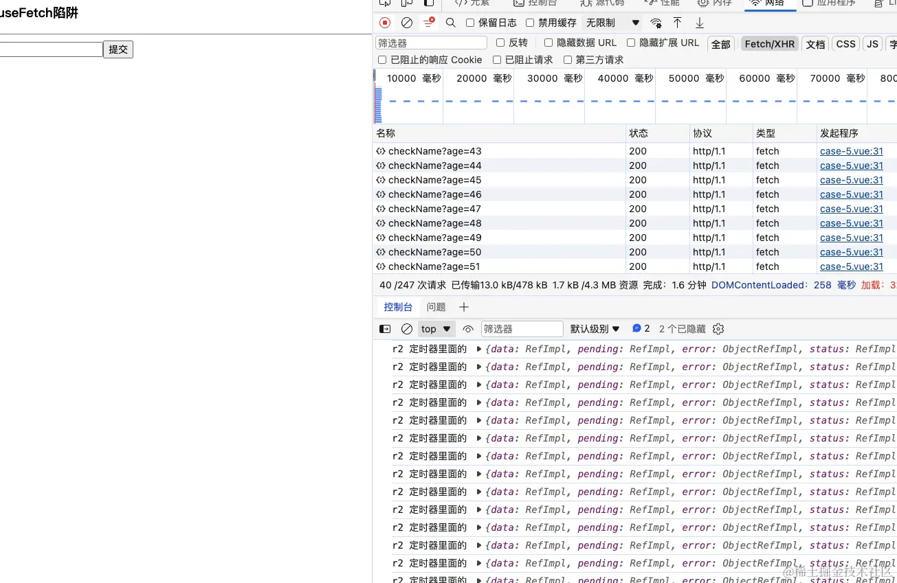The image size is (897, 583).
Task: Select checkName?age=47 request row
Action: pos(634,209)
